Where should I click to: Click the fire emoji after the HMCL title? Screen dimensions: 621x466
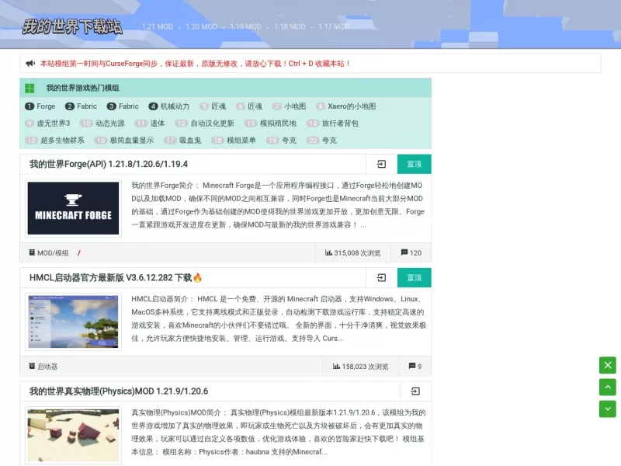198,278
